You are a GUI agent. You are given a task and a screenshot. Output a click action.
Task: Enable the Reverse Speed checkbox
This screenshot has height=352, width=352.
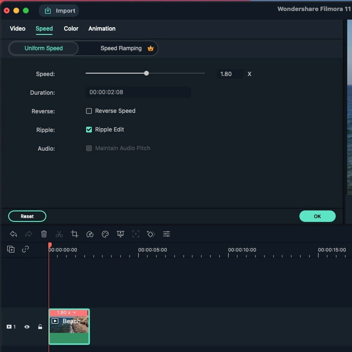coord(89,111)
